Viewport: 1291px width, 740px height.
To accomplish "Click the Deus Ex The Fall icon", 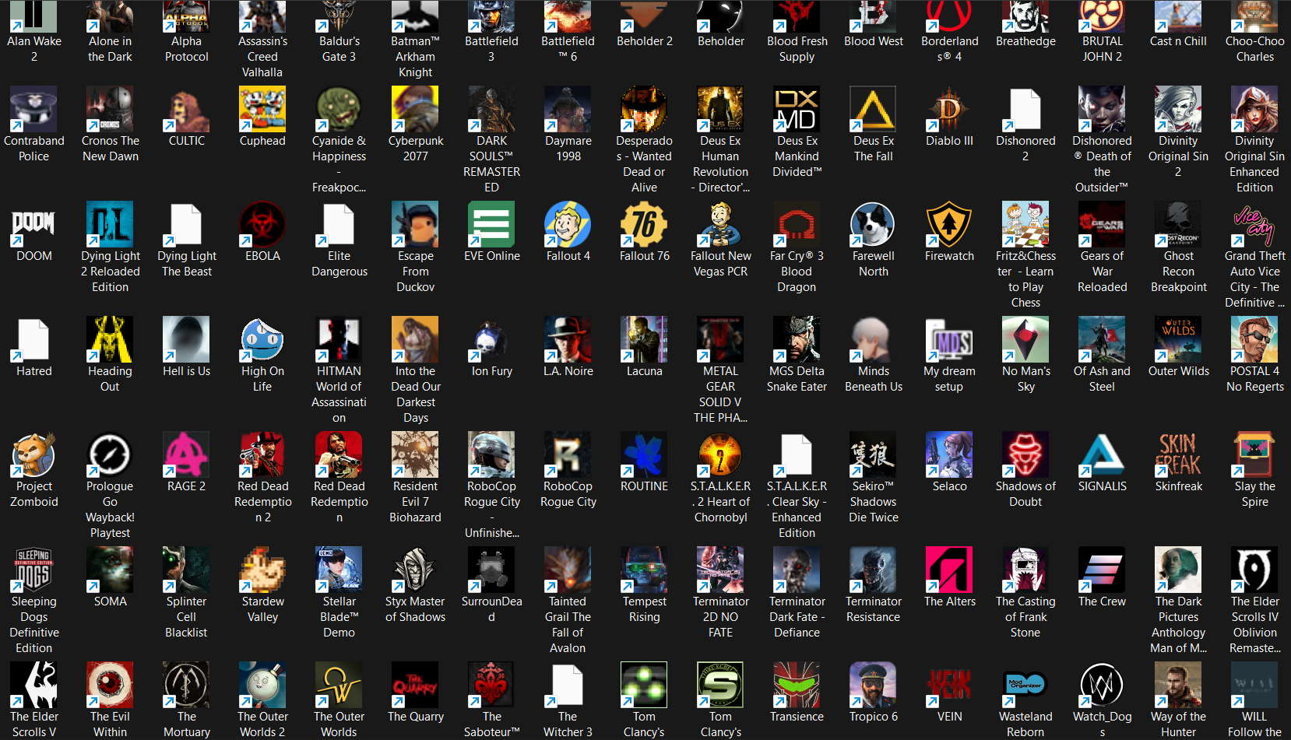I will click(x=873, y=110).
